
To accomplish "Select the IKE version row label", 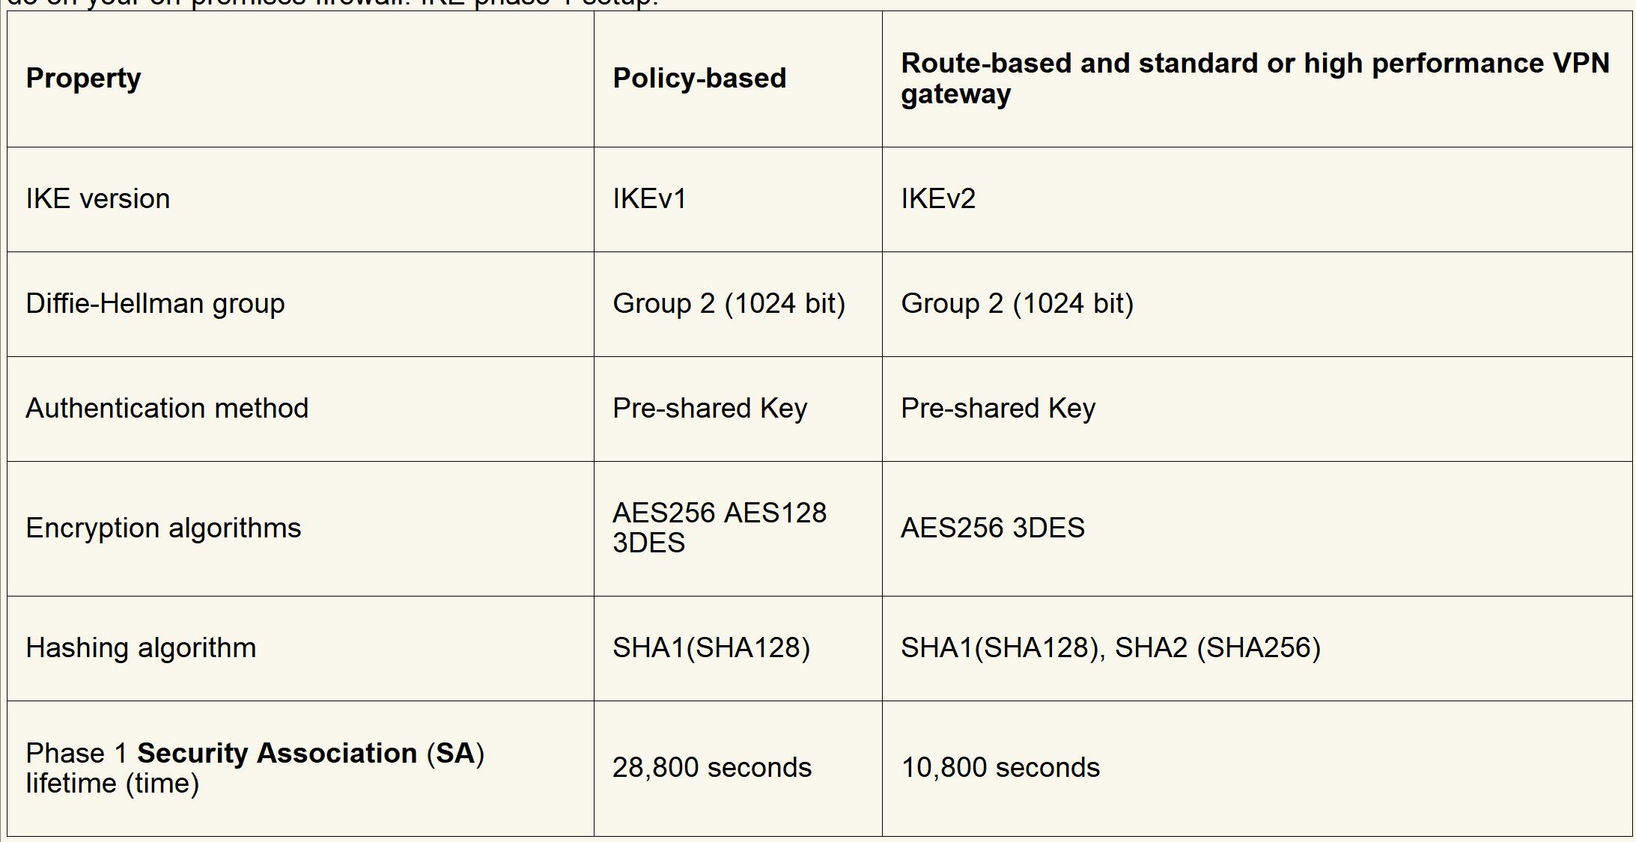I will [98, 199].
